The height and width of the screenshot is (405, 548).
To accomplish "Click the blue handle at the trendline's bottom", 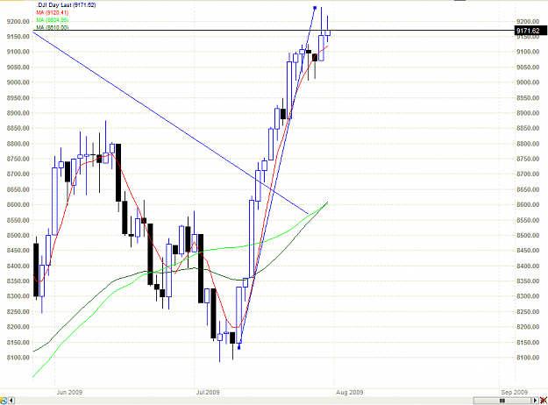I will pos(239,348).
